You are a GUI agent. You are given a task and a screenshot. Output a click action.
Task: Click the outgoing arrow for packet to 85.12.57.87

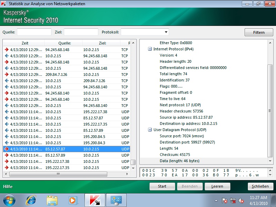coord(7,118)
